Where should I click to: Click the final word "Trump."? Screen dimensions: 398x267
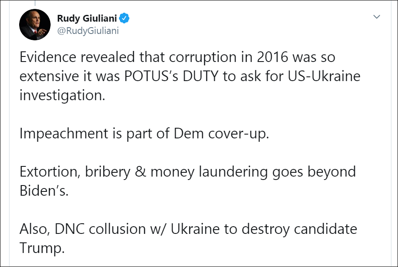pos(42,248)
